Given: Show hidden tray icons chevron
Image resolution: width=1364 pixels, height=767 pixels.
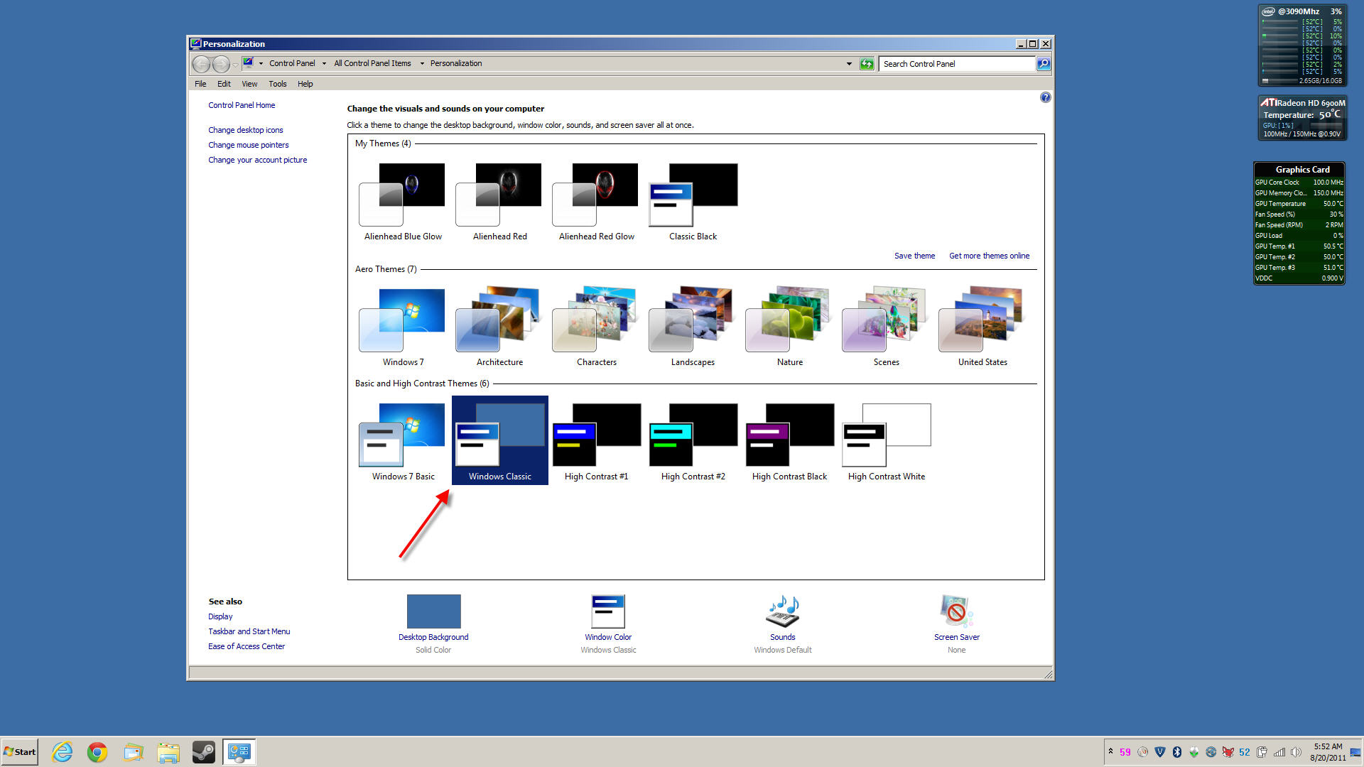Looking at the screenshot, I should click(x=1110, y=751).
